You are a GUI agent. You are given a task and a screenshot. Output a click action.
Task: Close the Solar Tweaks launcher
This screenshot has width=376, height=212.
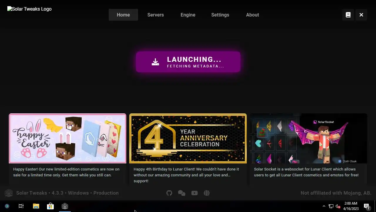coord(361,15)
